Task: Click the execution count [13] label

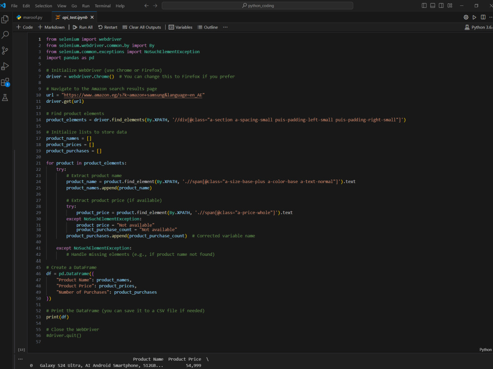Action: click(21, 349)
